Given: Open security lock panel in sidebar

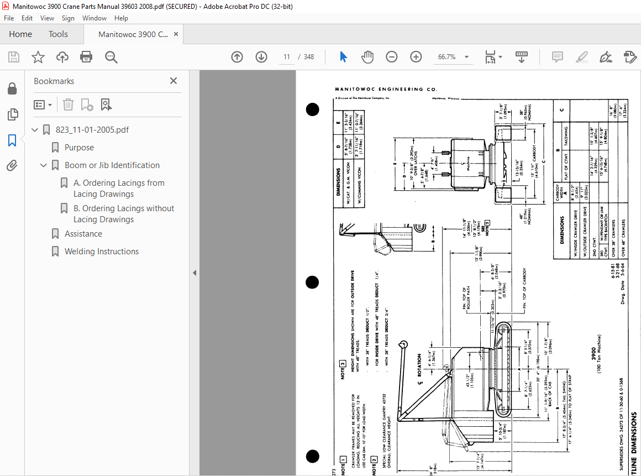Looking at the screenshot, I should point(12,88).
